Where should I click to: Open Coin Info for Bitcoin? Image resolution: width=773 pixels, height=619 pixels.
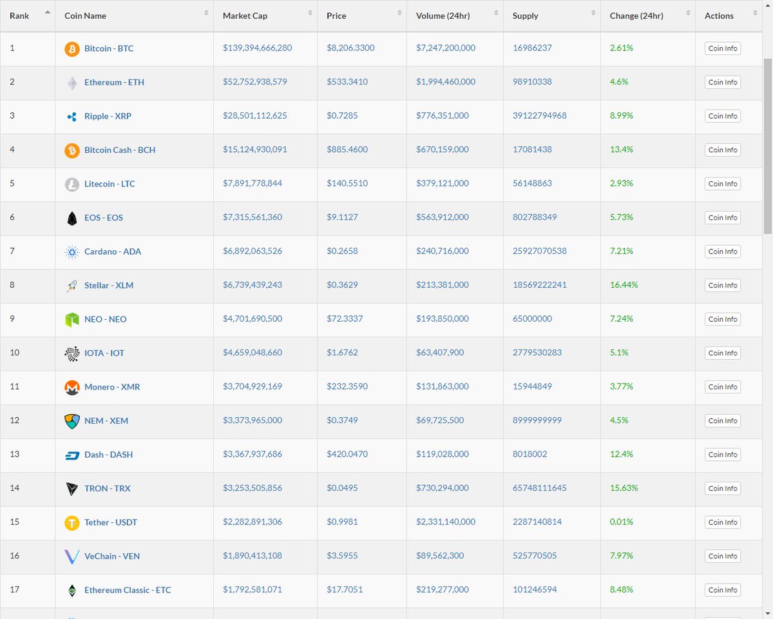pyautogui.click(x=723, y=48)
